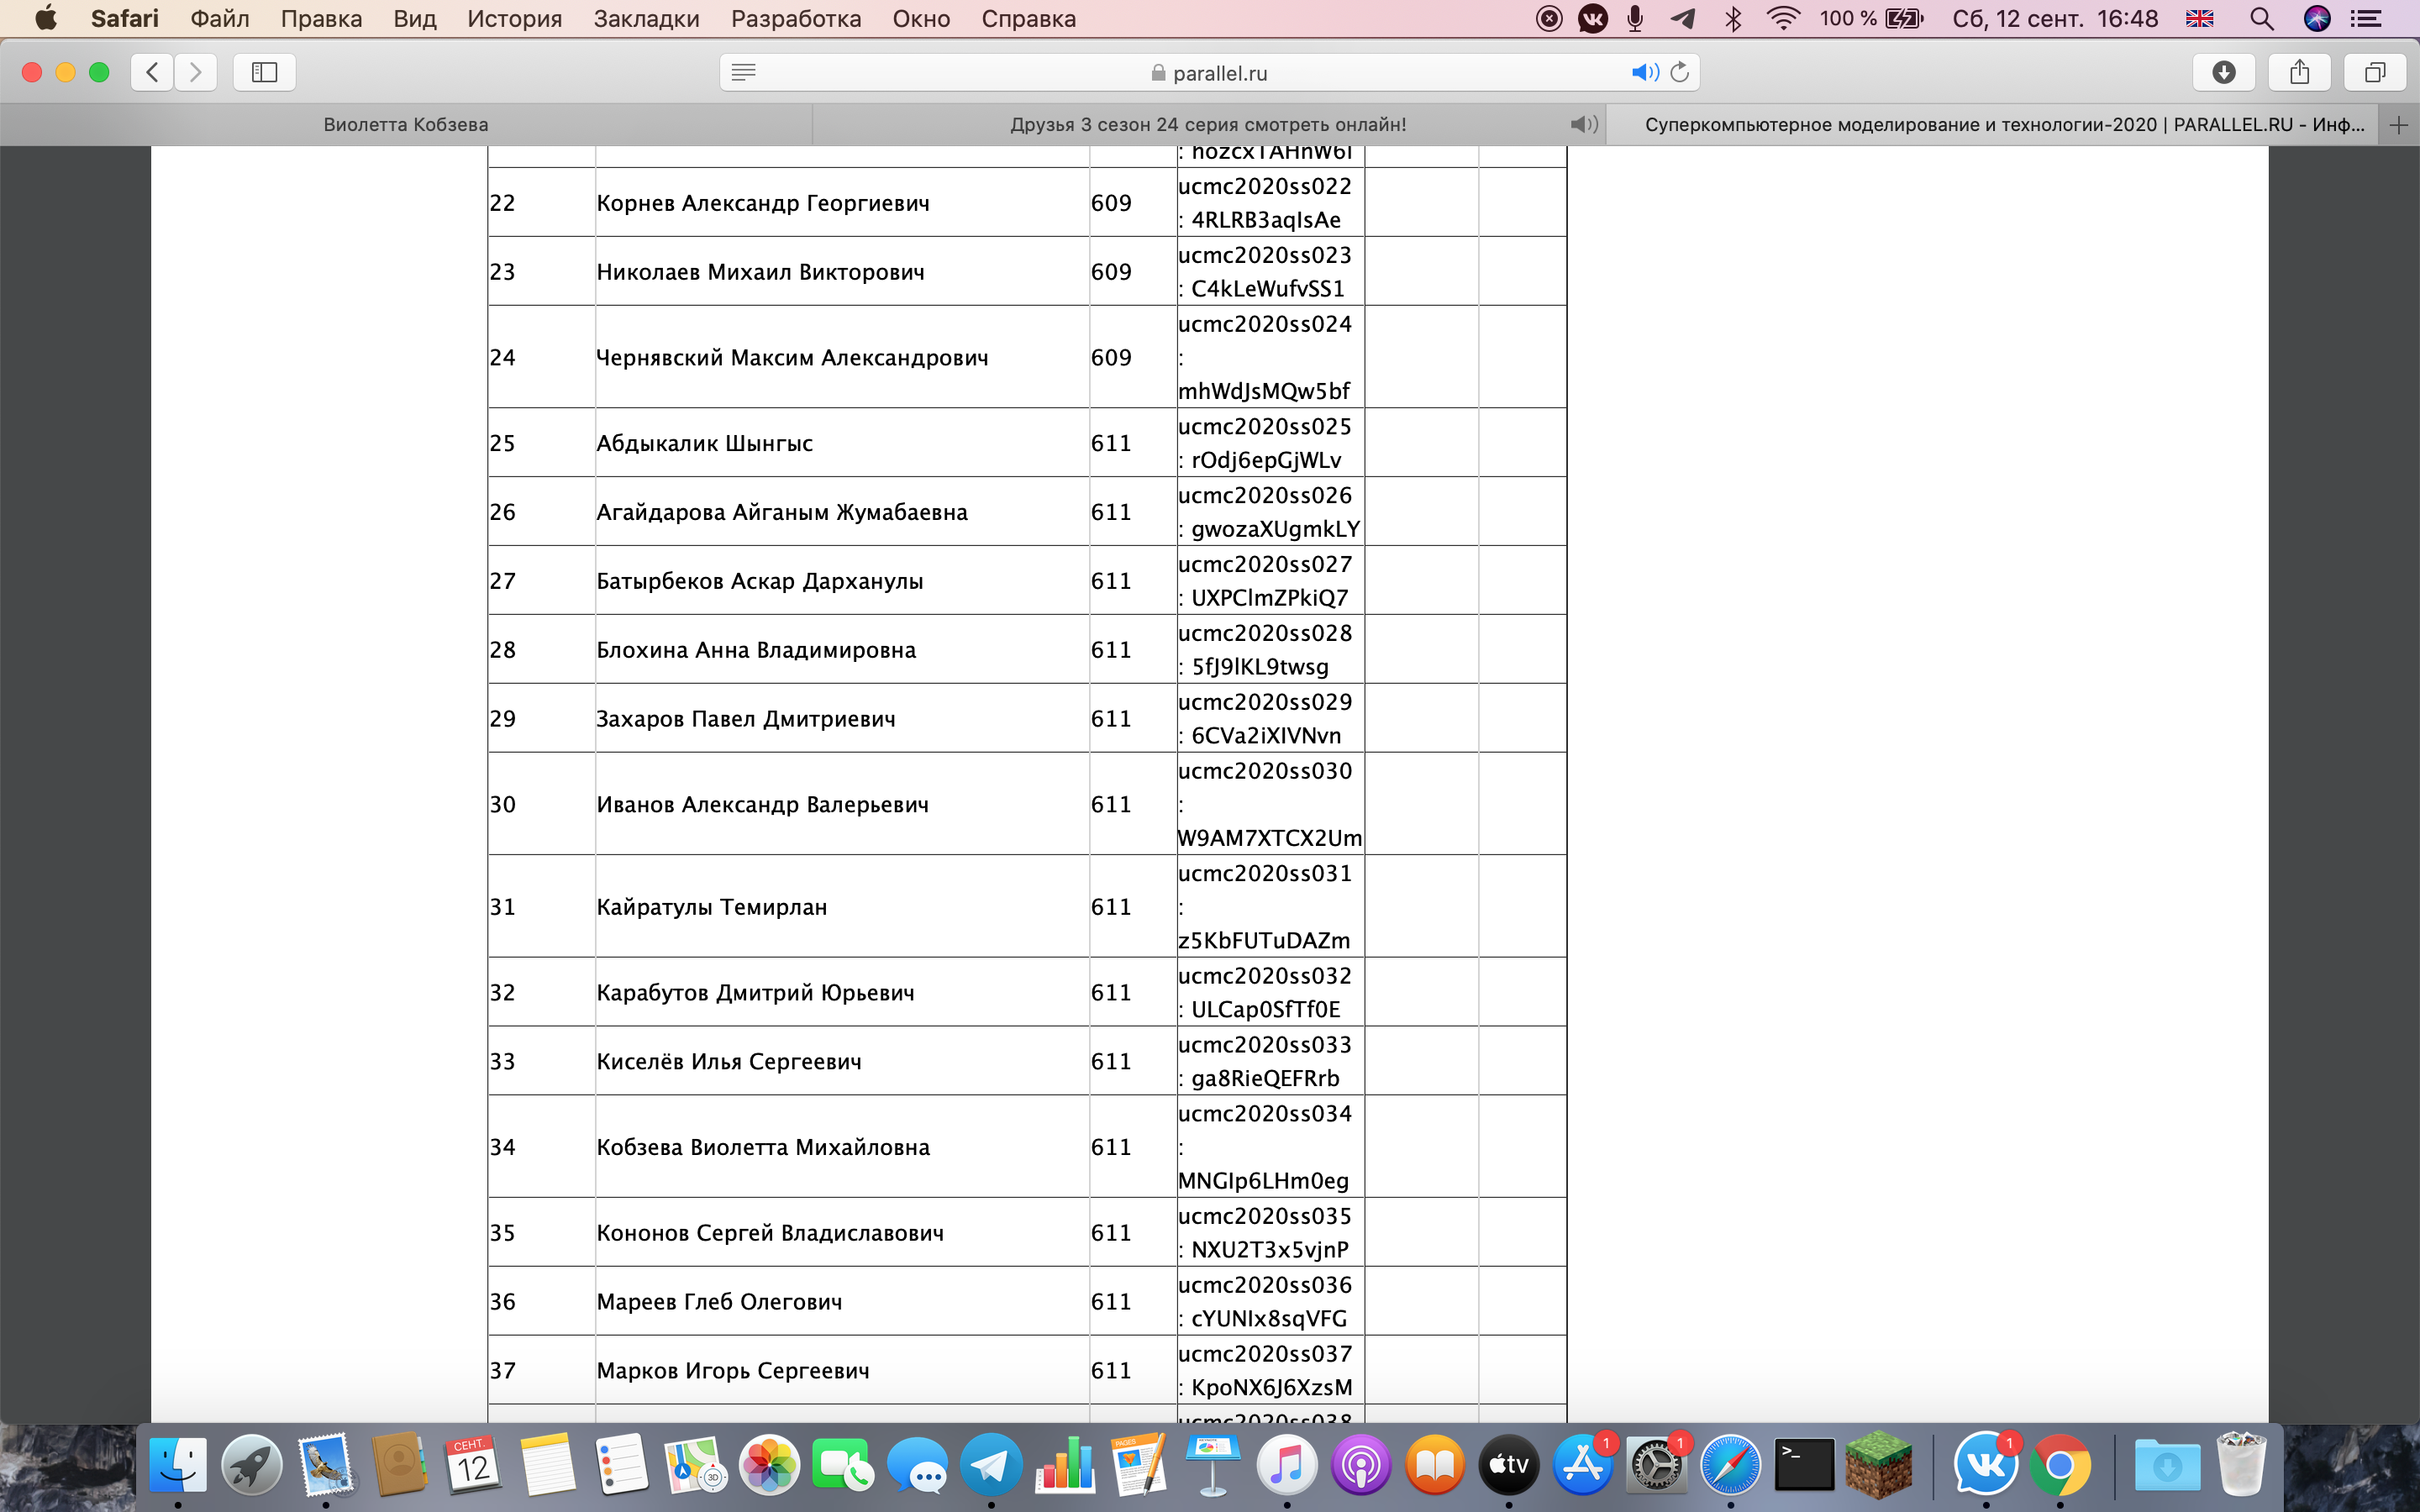Open Reader view icon in address bar
2420x1512 pixels.
pyautogui.click(x=743, y=72)
